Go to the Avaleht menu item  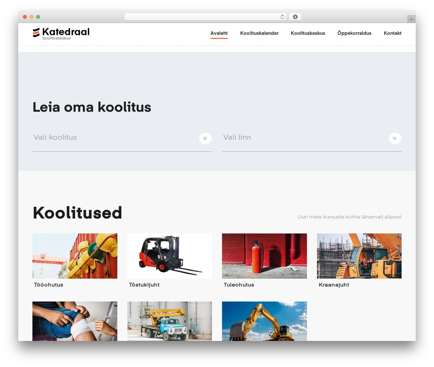coord(219,33)
